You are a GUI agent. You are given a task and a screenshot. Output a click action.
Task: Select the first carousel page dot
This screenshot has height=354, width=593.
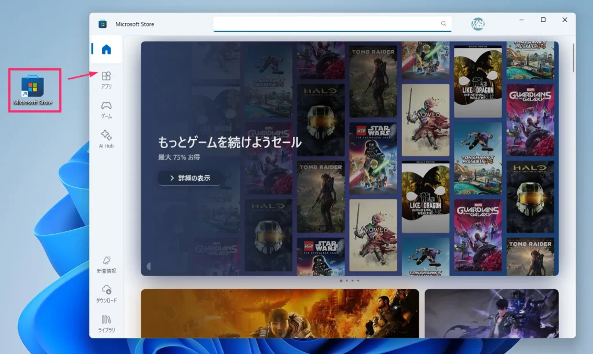[341, 281]
